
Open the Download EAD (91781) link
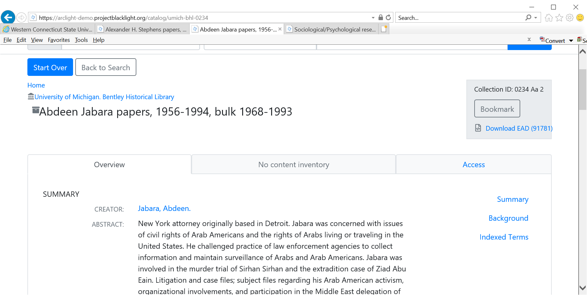(519, 128)
